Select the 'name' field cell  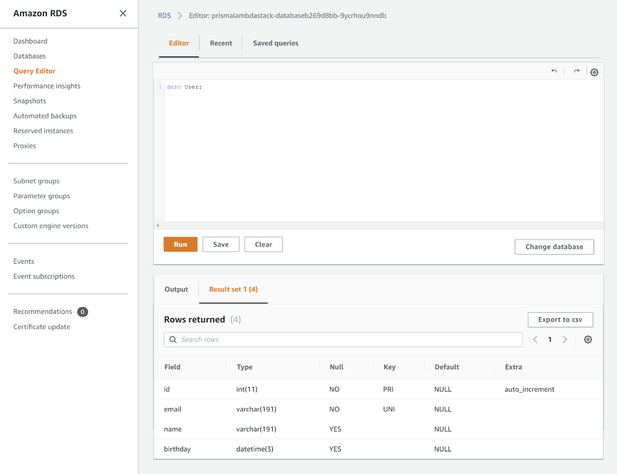pyautogui.click(x=173, y=429)
